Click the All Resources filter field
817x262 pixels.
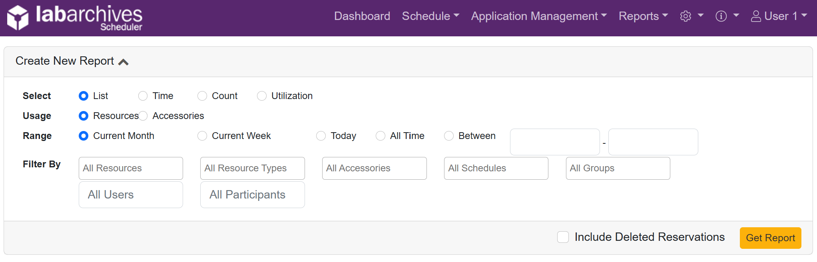click(x=131, y=168)
